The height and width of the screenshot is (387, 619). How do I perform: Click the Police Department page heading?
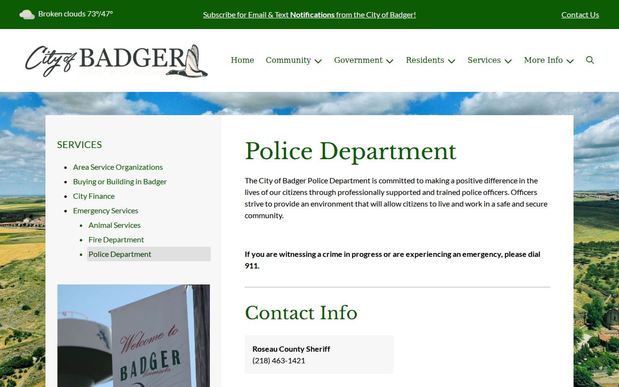351,151
